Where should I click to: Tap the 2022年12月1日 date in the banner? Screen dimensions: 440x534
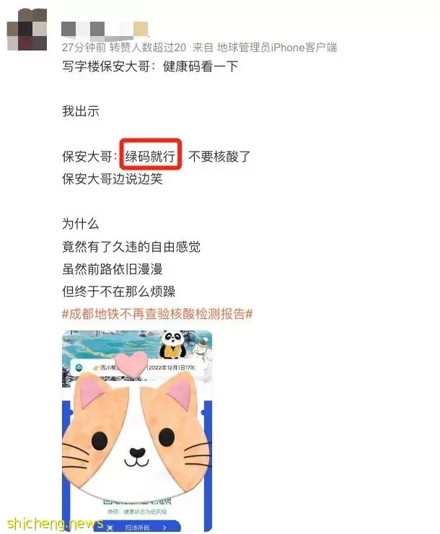point(171,367)
